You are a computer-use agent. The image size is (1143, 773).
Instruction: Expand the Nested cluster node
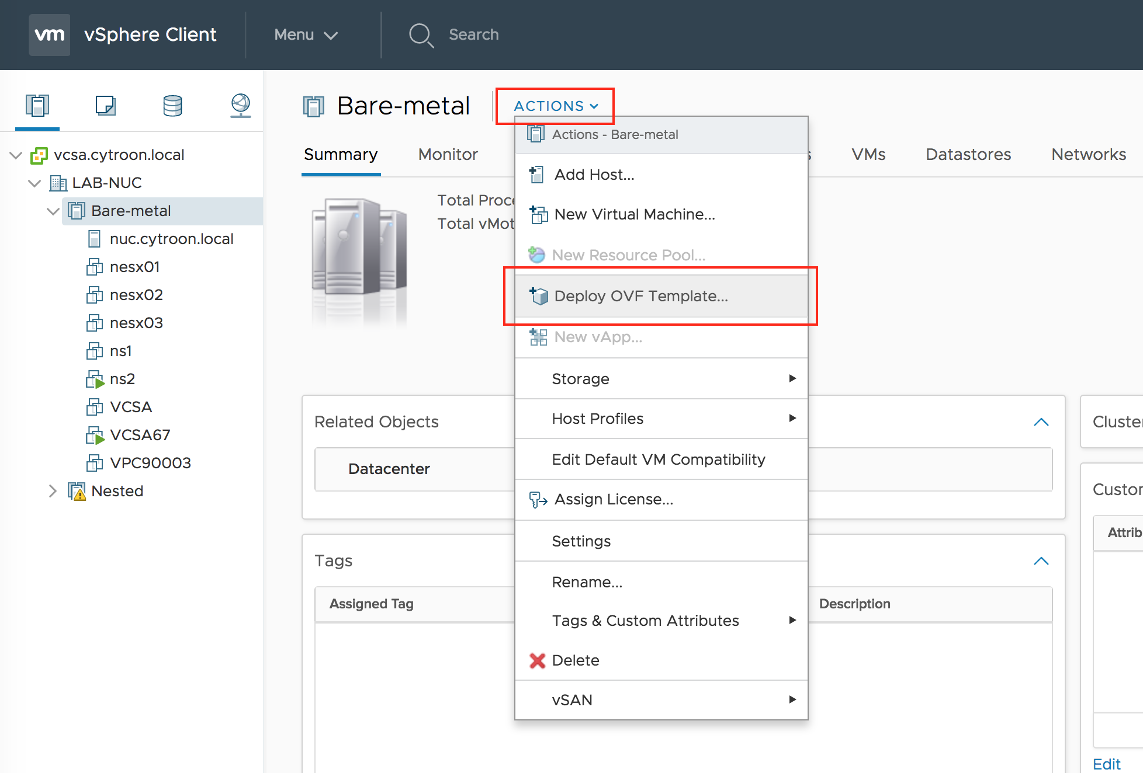pyautogui.click(x=53, y=491)
